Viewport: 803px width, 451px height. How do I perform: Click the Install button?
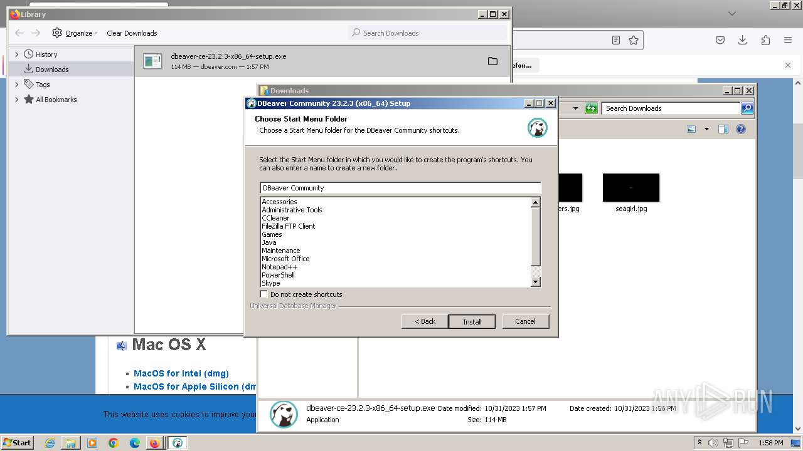tap(472, 321)
